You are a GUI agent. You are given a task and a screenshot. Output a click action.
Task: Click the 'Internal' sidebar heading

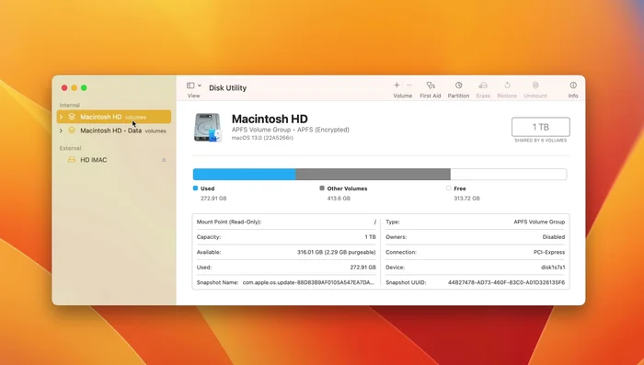70,105
